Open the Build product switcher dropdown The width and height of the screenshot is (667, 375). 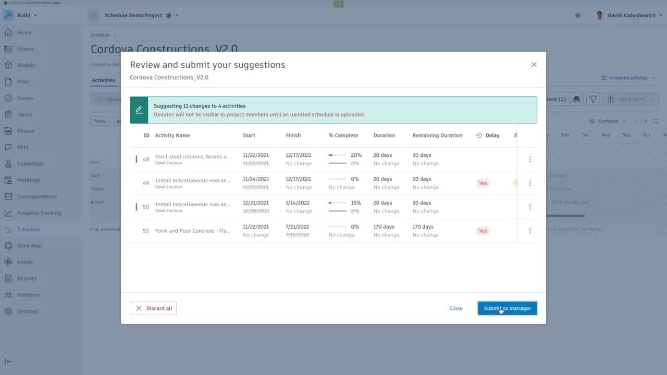(21, 16)
